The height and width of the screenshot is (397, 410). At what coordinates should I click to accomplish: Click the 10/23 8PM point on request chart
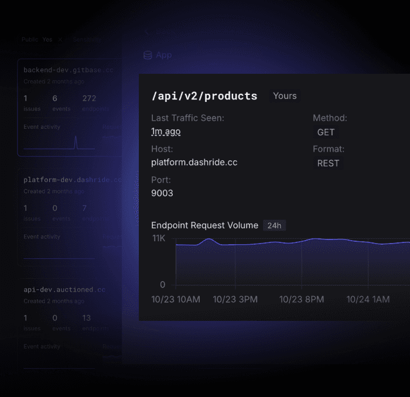coord(302,240)
